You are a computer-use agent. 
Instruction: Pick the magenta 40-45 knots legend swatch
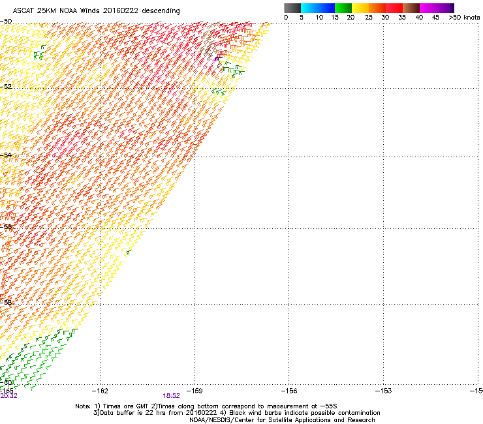pyautogui.click(x=429, y=8)
